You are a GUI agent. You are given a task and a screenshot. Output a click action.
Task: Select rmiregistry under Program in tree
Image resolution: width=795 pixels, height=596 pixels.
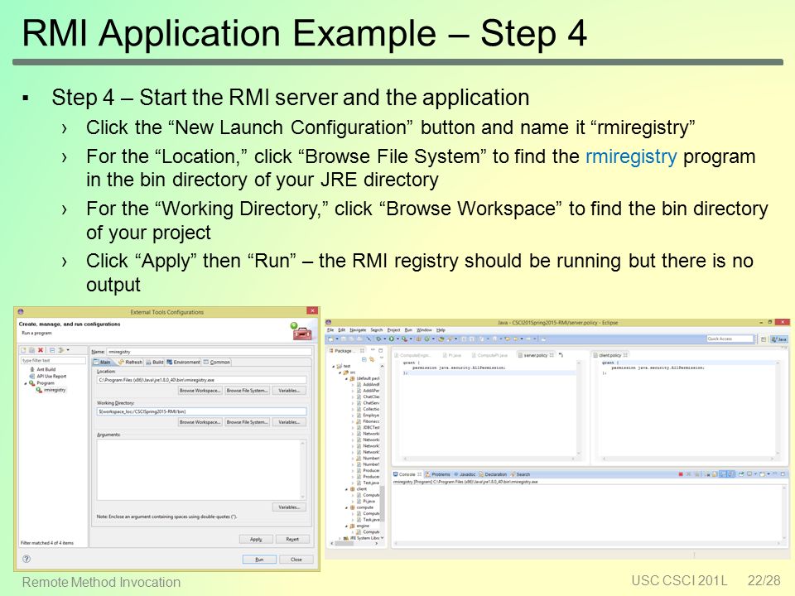[51, 390]
